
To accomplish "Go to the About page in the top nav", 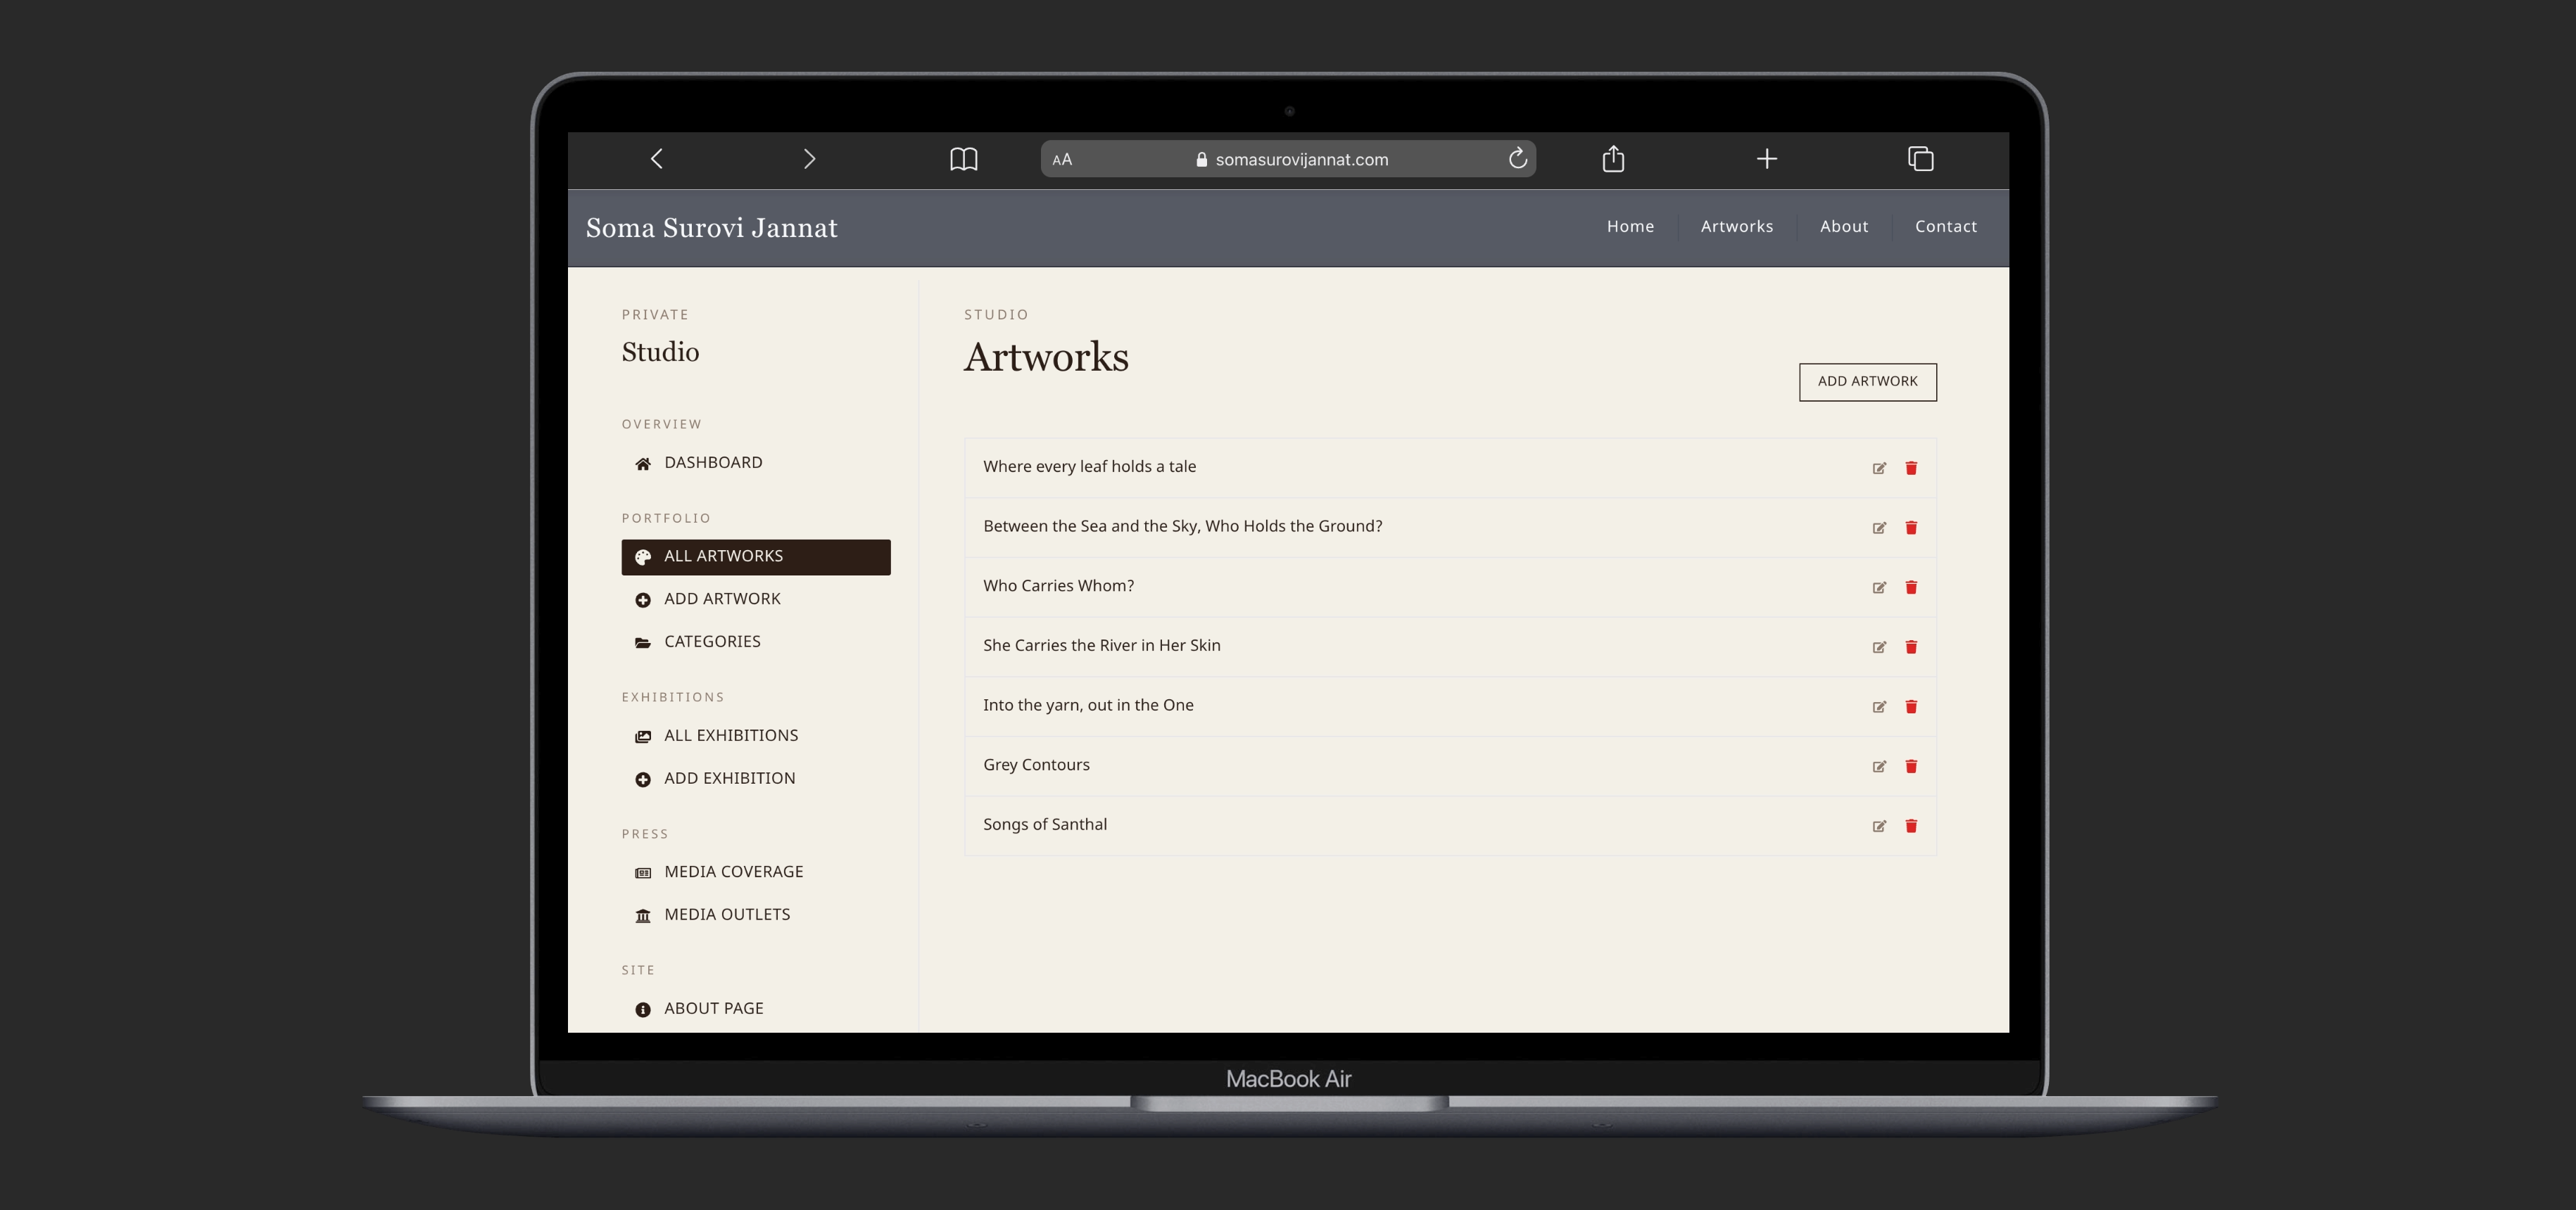I will pos(1843,227).
